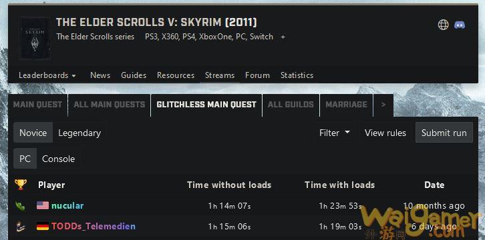The height and width of the screenshot is (240, 485).
Task: Click the United States flag icon
Action: 43,205
